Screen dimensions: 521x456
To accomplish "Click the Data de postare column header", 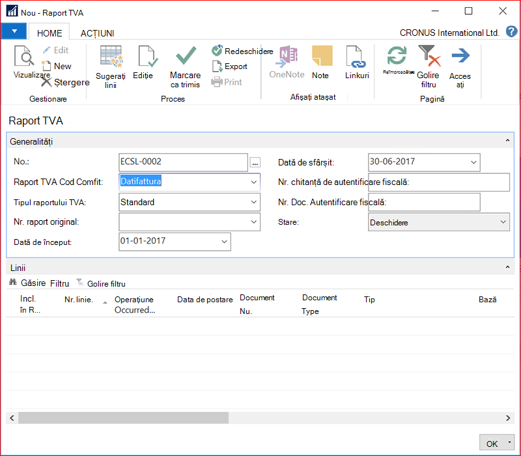I will [x=204, y=300].
